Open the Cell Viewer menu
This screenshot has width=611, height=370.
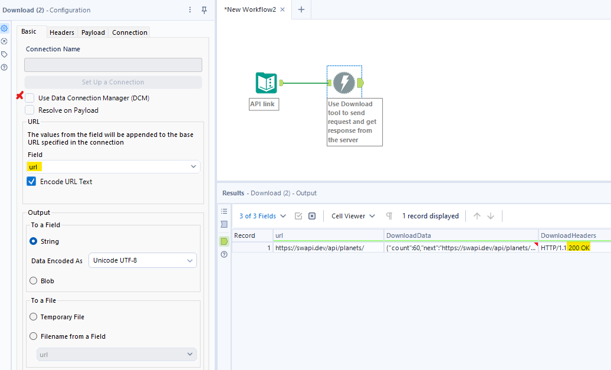353,216
